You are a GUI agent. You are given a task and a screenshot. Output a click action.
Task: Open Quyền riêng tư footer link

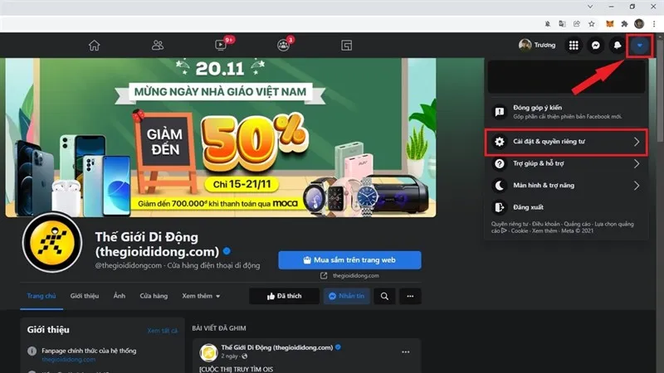[510, 224]
